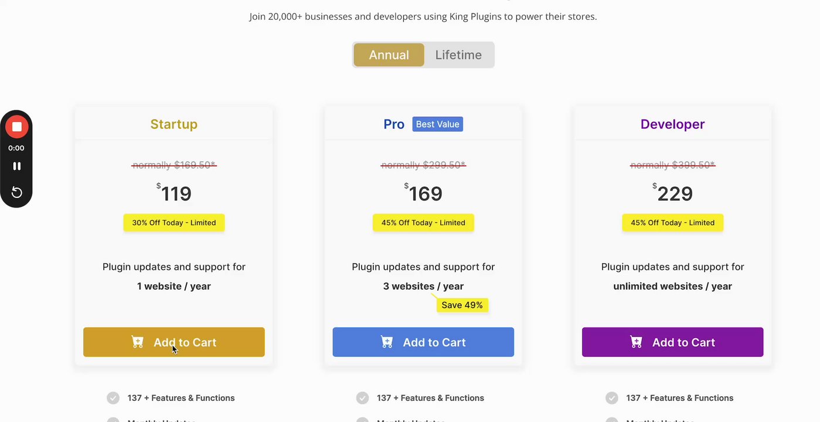Click the Best Value badge
This screenshot has height=422, width=820.
pyautogui.click(x=437, y=124)
